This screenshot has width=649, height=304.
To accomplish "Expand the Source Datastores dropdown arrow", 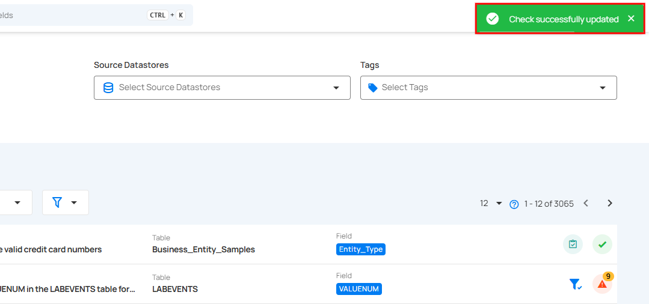I will (x=336, y=88).
